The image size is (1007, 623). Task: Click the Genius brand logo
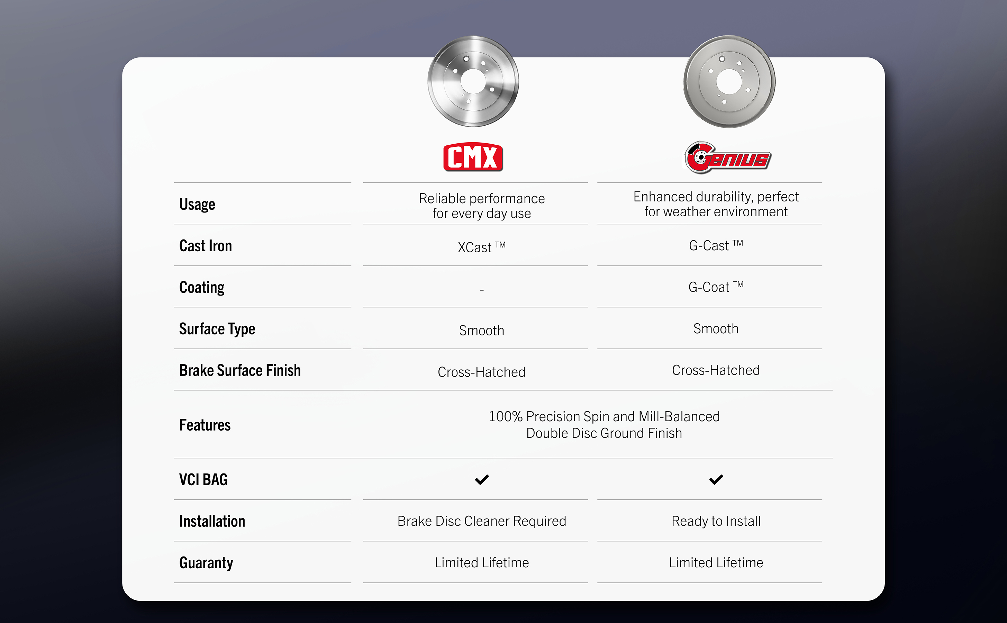click(x=727, y=158)
